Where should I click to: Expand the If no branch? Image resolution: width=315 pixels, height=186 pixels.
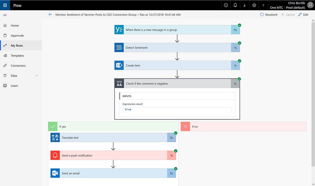244,126
